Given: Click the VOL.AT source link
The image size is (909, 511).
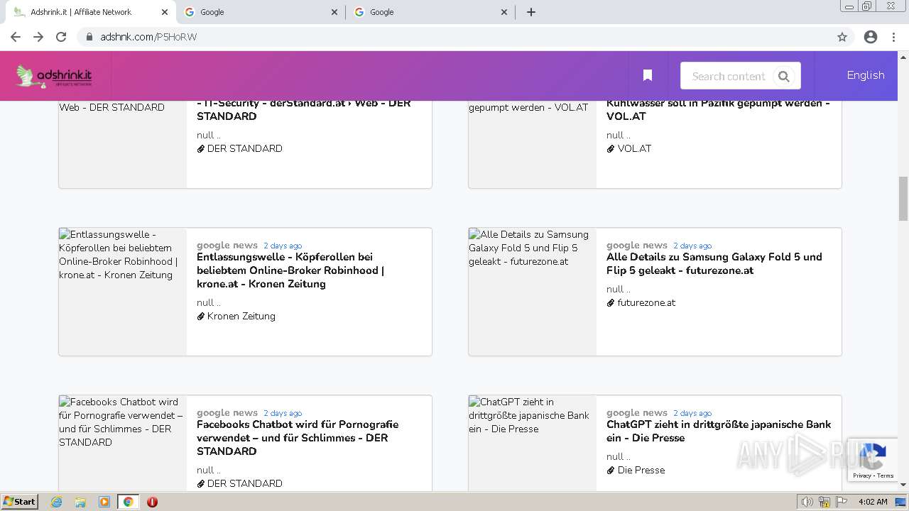Looking at the screenshot, I should pos(634,148).
